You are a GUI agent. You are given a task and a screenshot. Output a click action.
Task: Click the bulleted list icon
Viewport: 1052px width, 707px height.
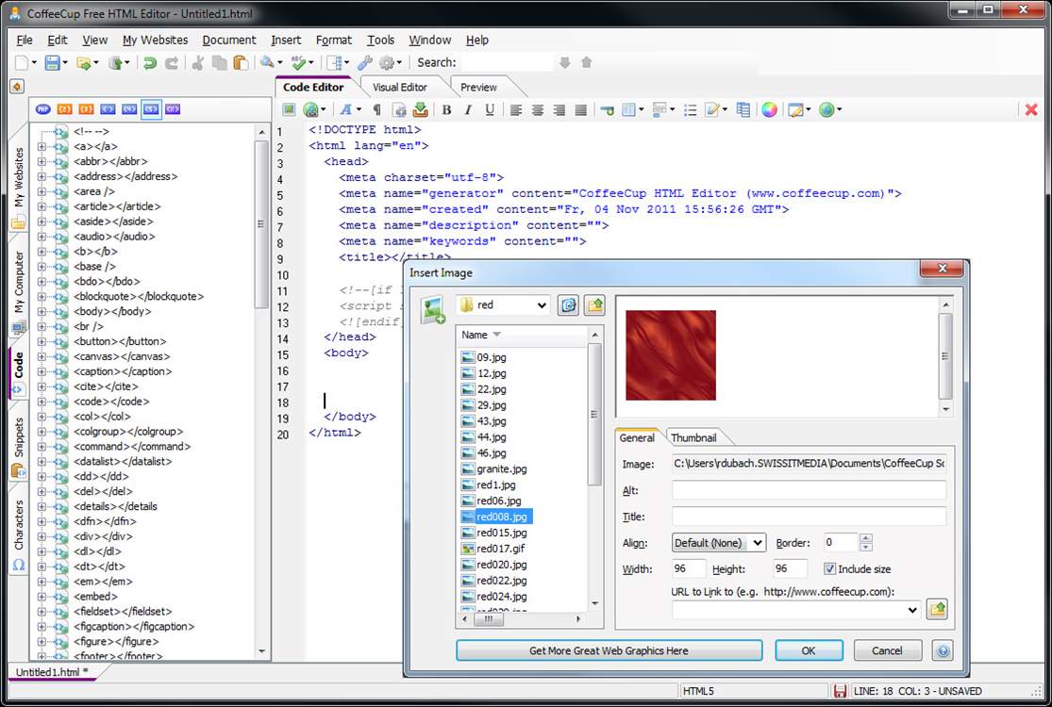tap(690, 110)
